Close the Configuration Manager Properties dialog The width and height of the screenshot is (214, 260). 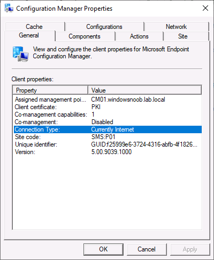click(x=205, y=8)
